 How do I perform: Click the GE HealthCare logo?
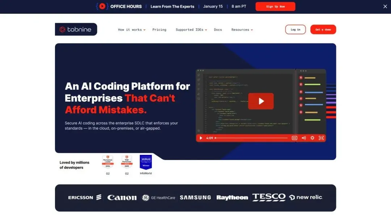(158, 198)
